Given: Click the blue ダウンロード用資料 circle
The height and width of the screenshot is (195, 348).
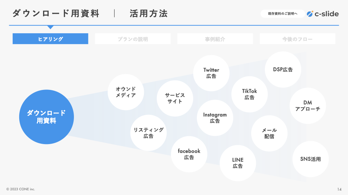Looking at the screenshot, I should (x=46, y=117).
